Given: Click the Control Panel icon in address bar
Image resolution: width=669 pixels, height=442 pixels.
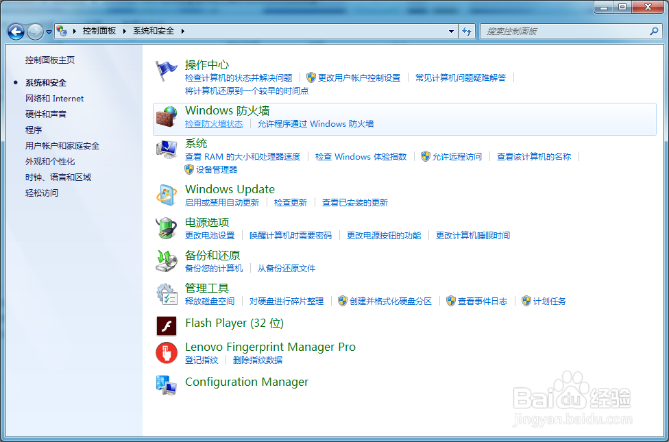Looking at the screenshot, I should tap(62, 31).
